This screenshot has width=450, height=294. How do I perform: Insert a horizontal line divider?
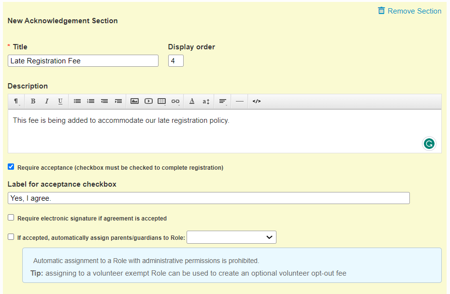[240, 102]
